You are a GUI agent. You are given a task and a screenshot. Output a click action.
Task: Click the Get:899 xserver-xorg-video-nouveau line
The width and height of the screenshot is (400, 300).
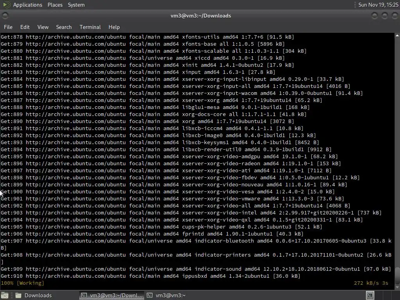tap(174, 184)
